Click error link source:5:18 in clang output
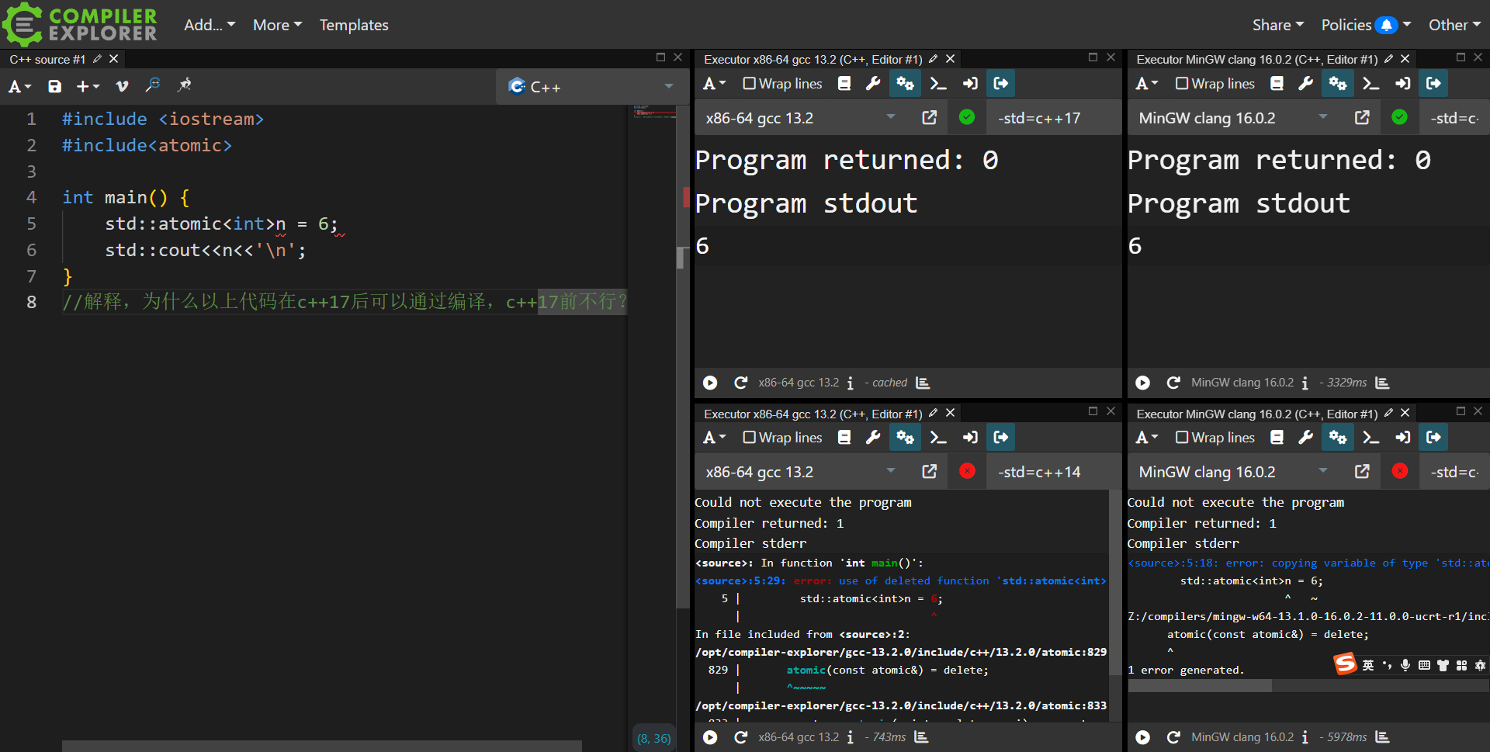 [x=1173, y=563]
